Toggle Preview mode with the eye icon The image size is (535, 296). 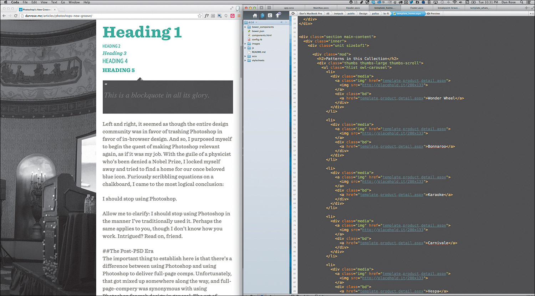coord(429,14)
